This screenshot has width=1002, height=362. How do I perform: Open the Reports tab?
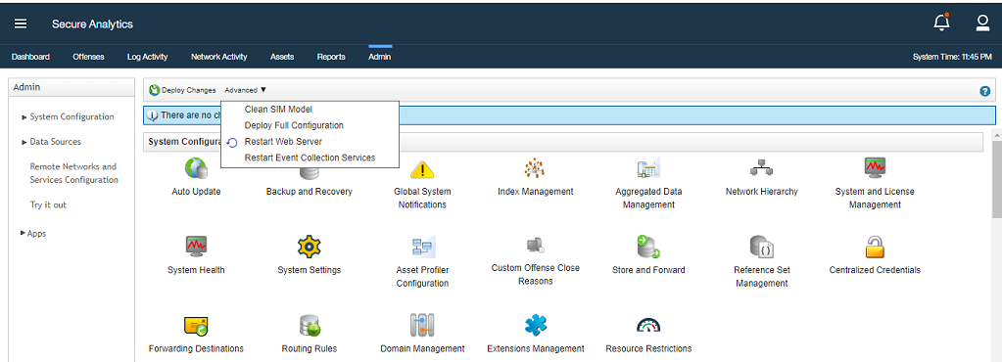(x=331, y=57)
